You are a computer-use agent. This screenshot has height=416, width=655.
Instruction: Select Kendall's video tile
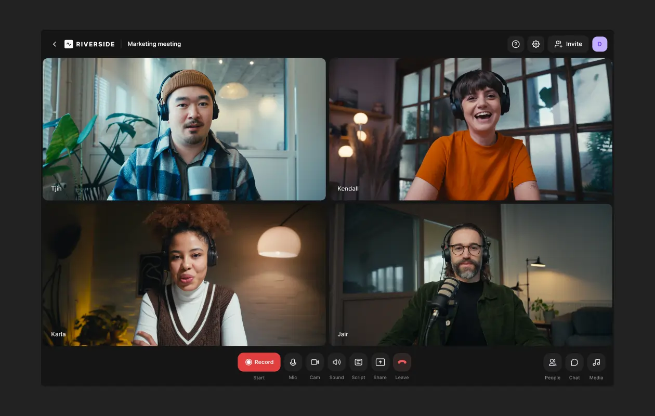click(x=471, y=129)
